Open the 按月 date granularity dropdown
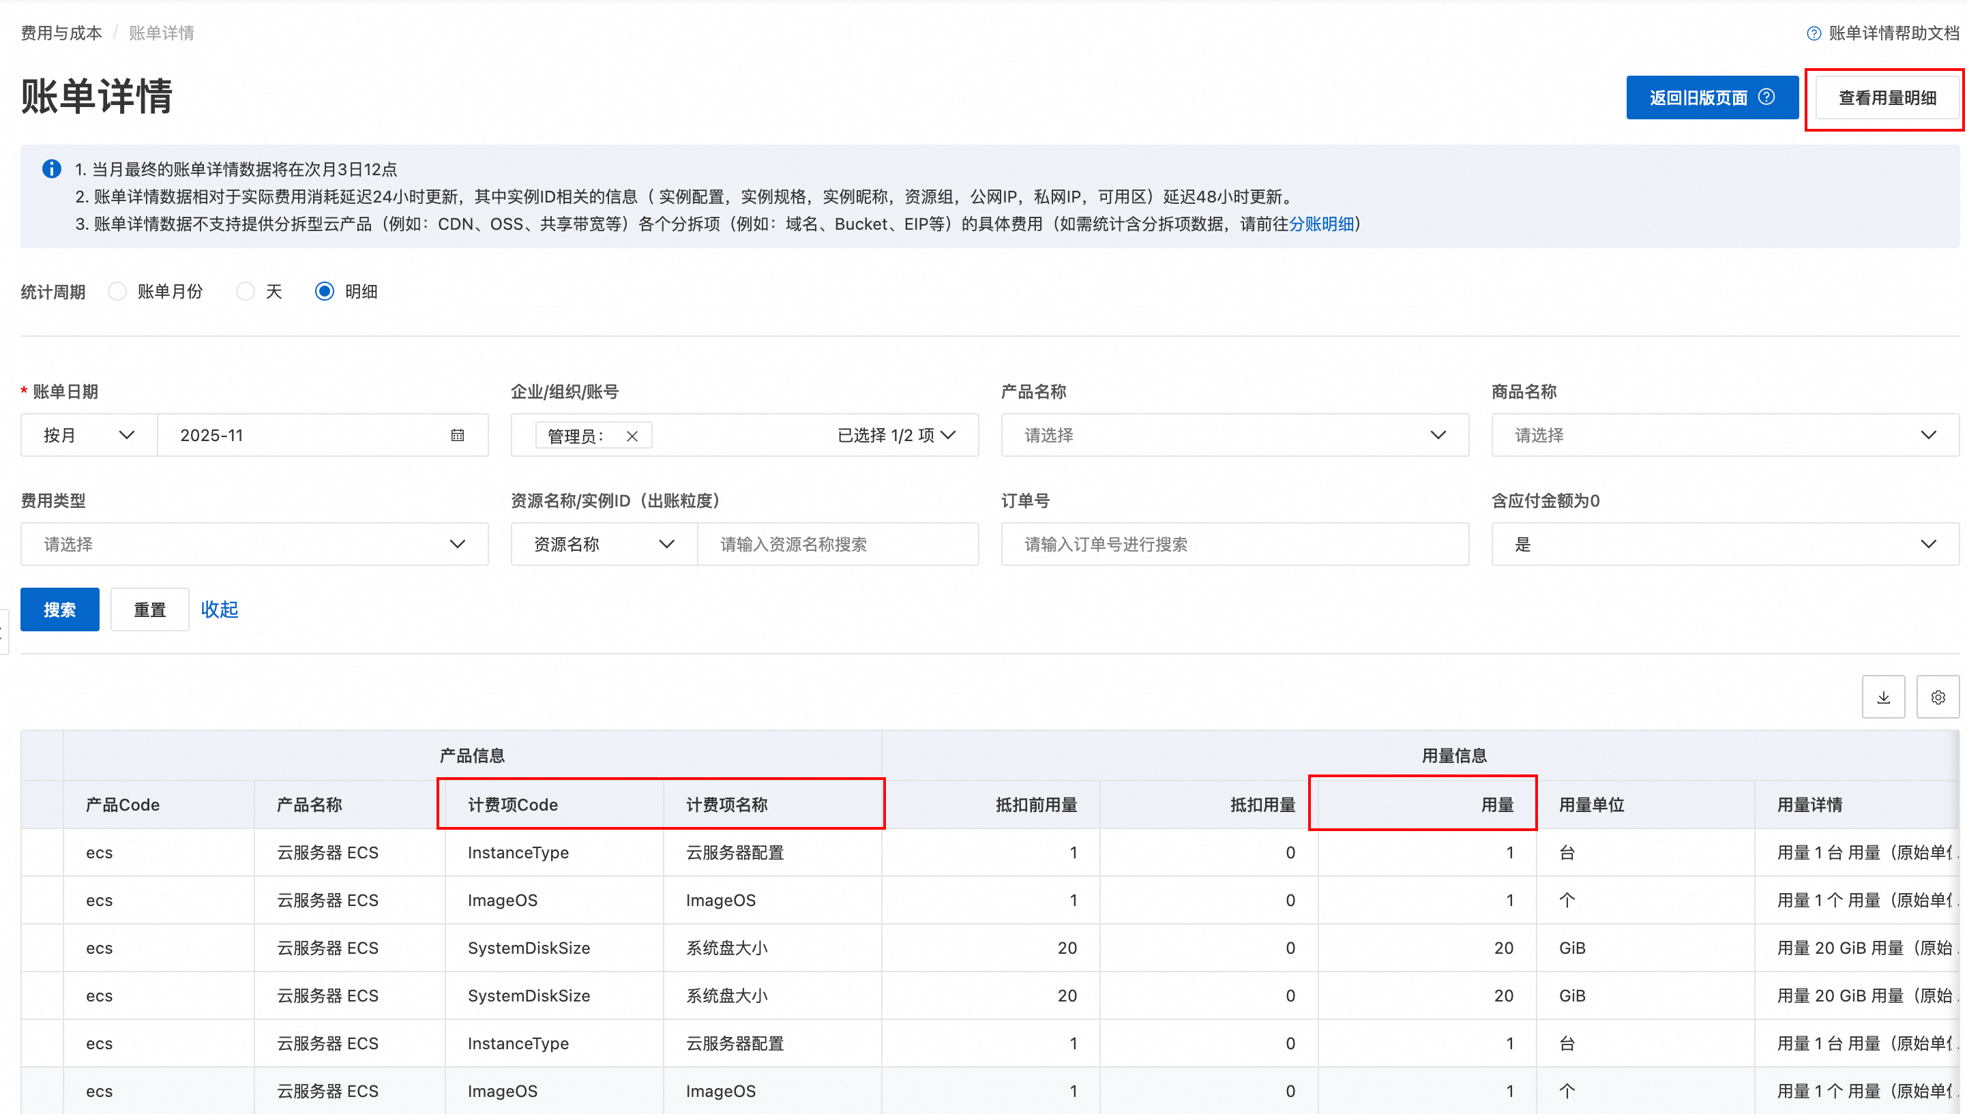Viewport: 1967px width, 1114px height. pos(88,436)
